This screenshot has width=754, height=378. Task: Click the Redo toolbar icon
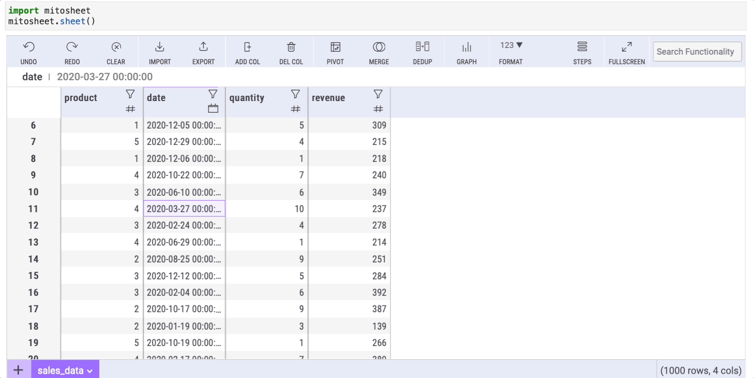pos(72,47)
